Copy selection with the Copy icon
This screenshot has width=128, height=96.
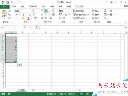[9, 15]
